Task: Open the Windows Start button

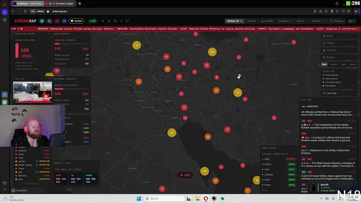Action: (x=139, y=198)
